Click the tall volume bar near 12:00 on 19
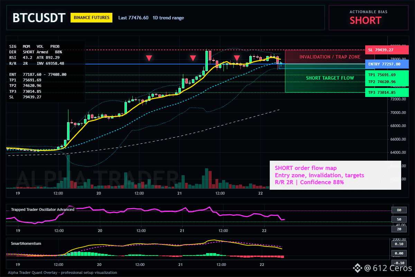This screenshot has height=277, width=415. pyautogui.click(x=68, y=172)
